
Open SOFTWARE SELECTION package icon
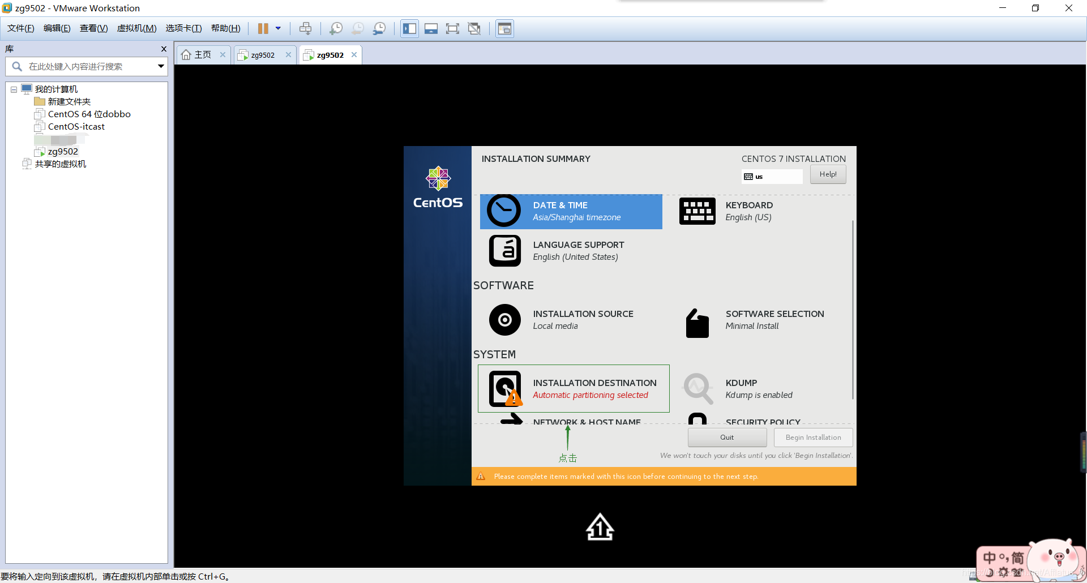[x=697, y=323]
